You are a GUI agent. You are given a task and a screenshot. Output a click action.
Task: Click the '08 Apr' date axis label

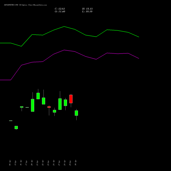(10, 163)
